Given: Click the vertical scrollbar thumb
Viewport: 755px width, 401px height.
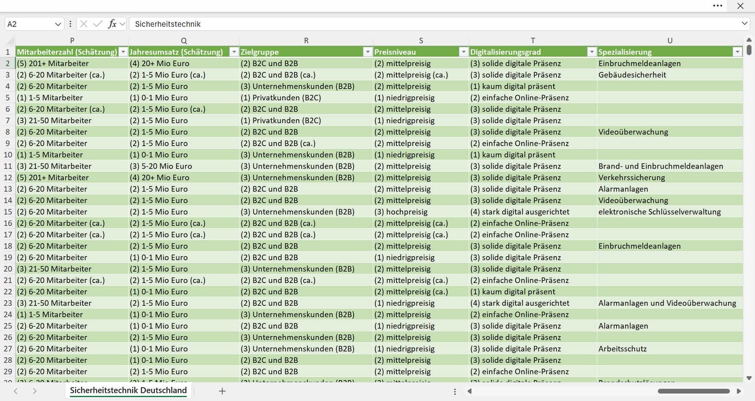Looking at the screenshot, I should point(749,50).
